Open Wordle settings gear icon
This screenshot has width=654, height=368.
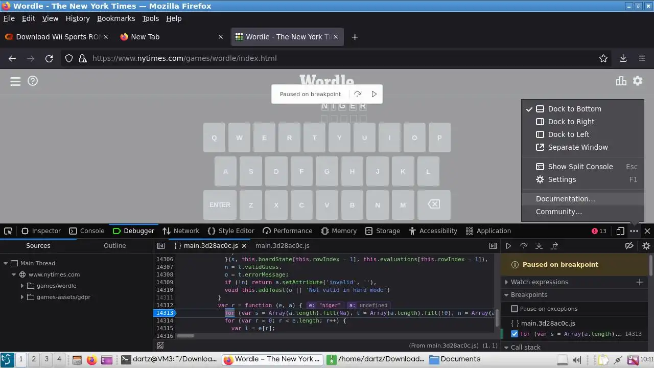638,81
